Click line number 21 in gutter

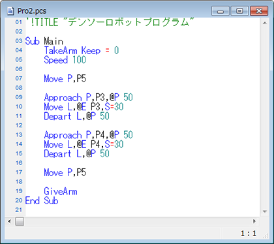coord(19,210)
